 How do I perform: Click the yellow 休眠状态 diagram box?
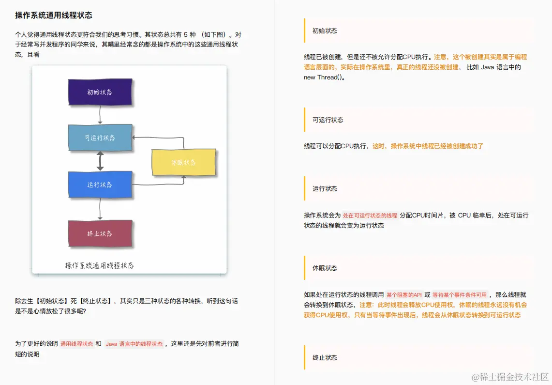184,163
